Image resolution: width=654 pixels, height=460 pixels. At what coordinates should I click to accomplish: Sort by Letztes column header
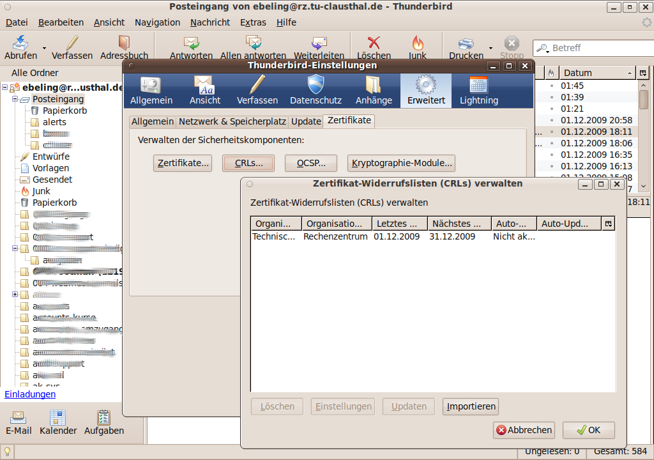(400, 224)
